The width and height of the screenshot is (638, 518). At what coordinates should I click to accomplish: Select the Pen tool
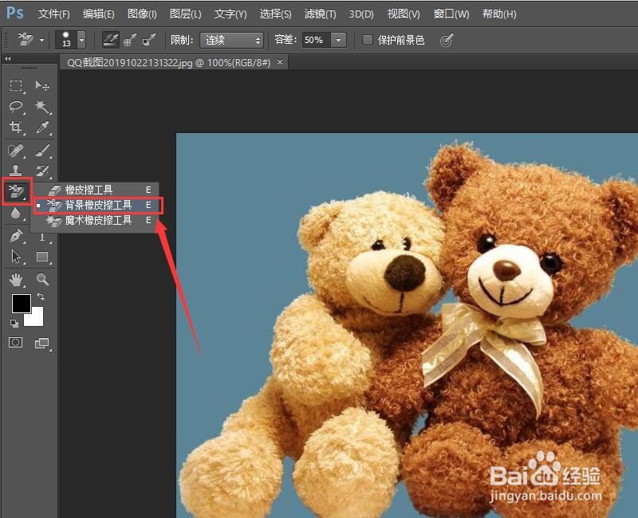[x=16, y=236]
